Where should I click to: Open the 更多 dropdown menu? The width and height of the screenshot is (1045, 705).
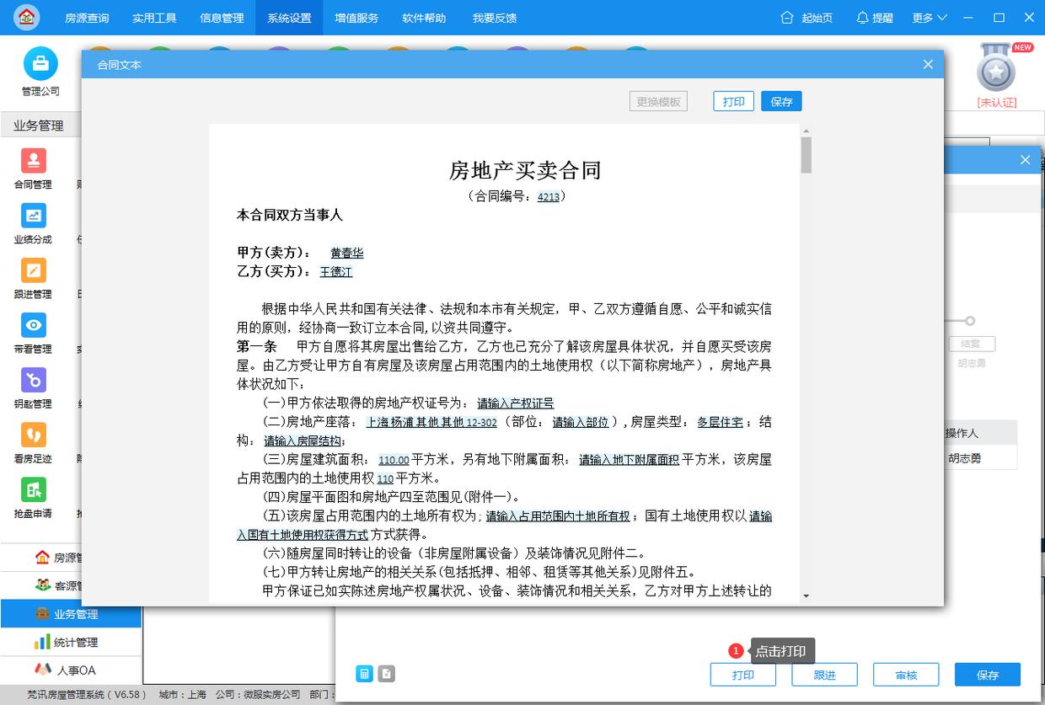coord(928,17)
